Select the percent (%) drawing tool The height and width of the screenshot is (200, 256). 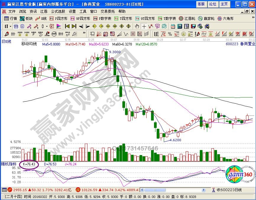pyautogui.click(x=170, y=34)
